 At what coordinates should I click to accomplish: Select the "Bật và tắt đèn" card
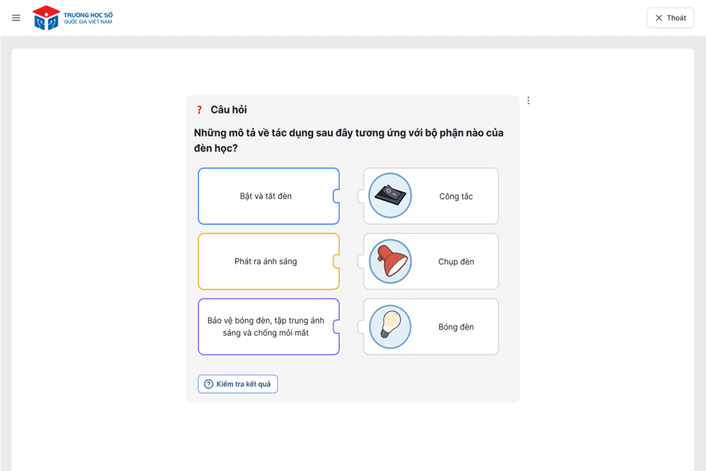point(266,196)
